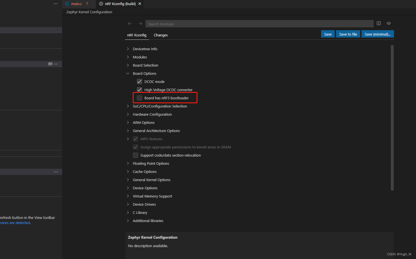Enable Support code/data section relocation

tap(136, 155)
